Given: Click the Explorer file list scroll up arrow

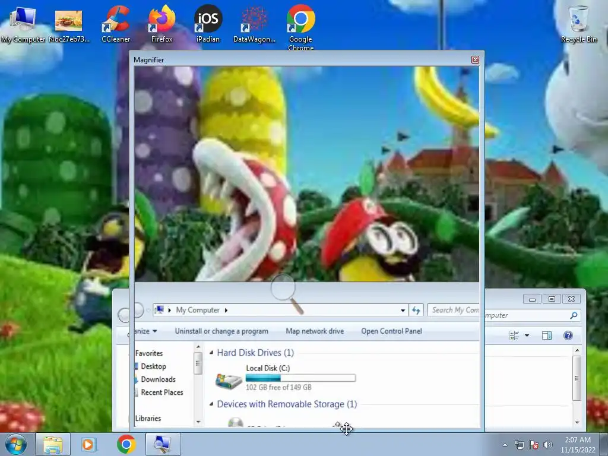Looking at the screenshot, I should [577, 350].
